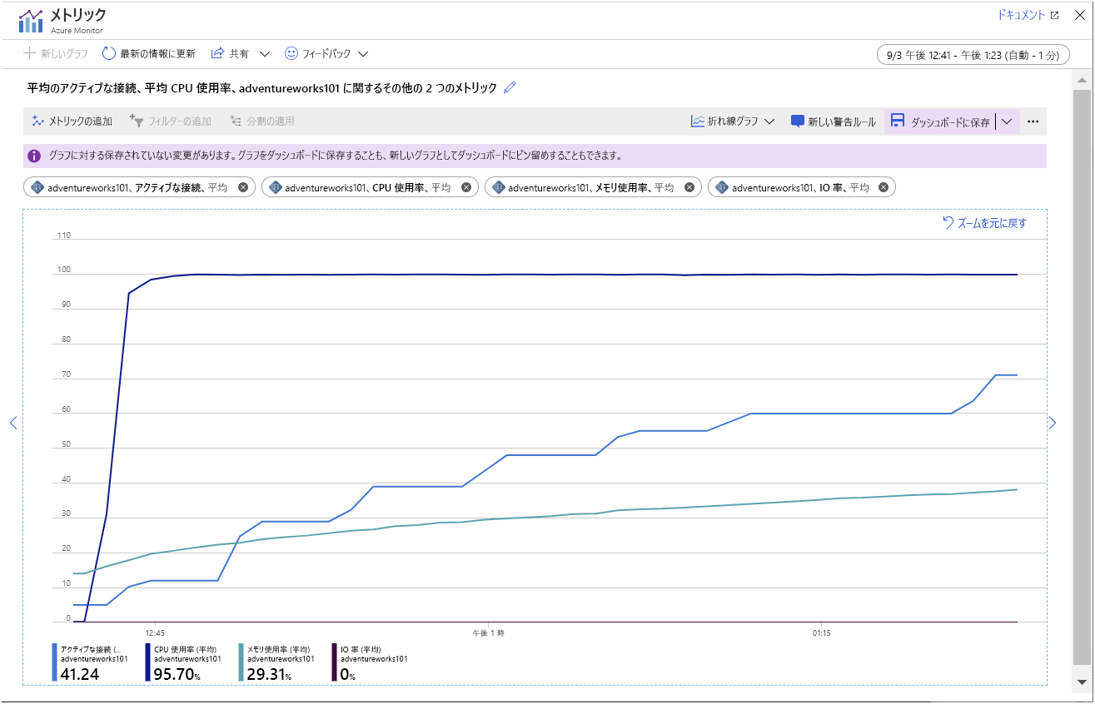Click the 0% IO 率 legend value
The image size is (1095, 704).
pyautogui.click(x=348, y=674)
